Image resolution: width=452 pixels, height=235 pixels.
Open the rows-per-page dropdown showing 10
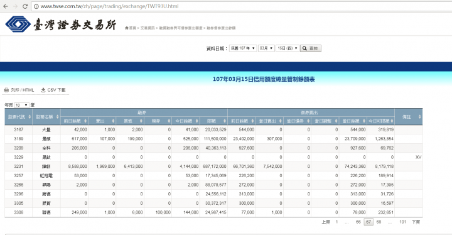pyautogui.click(x=21, y=105)
